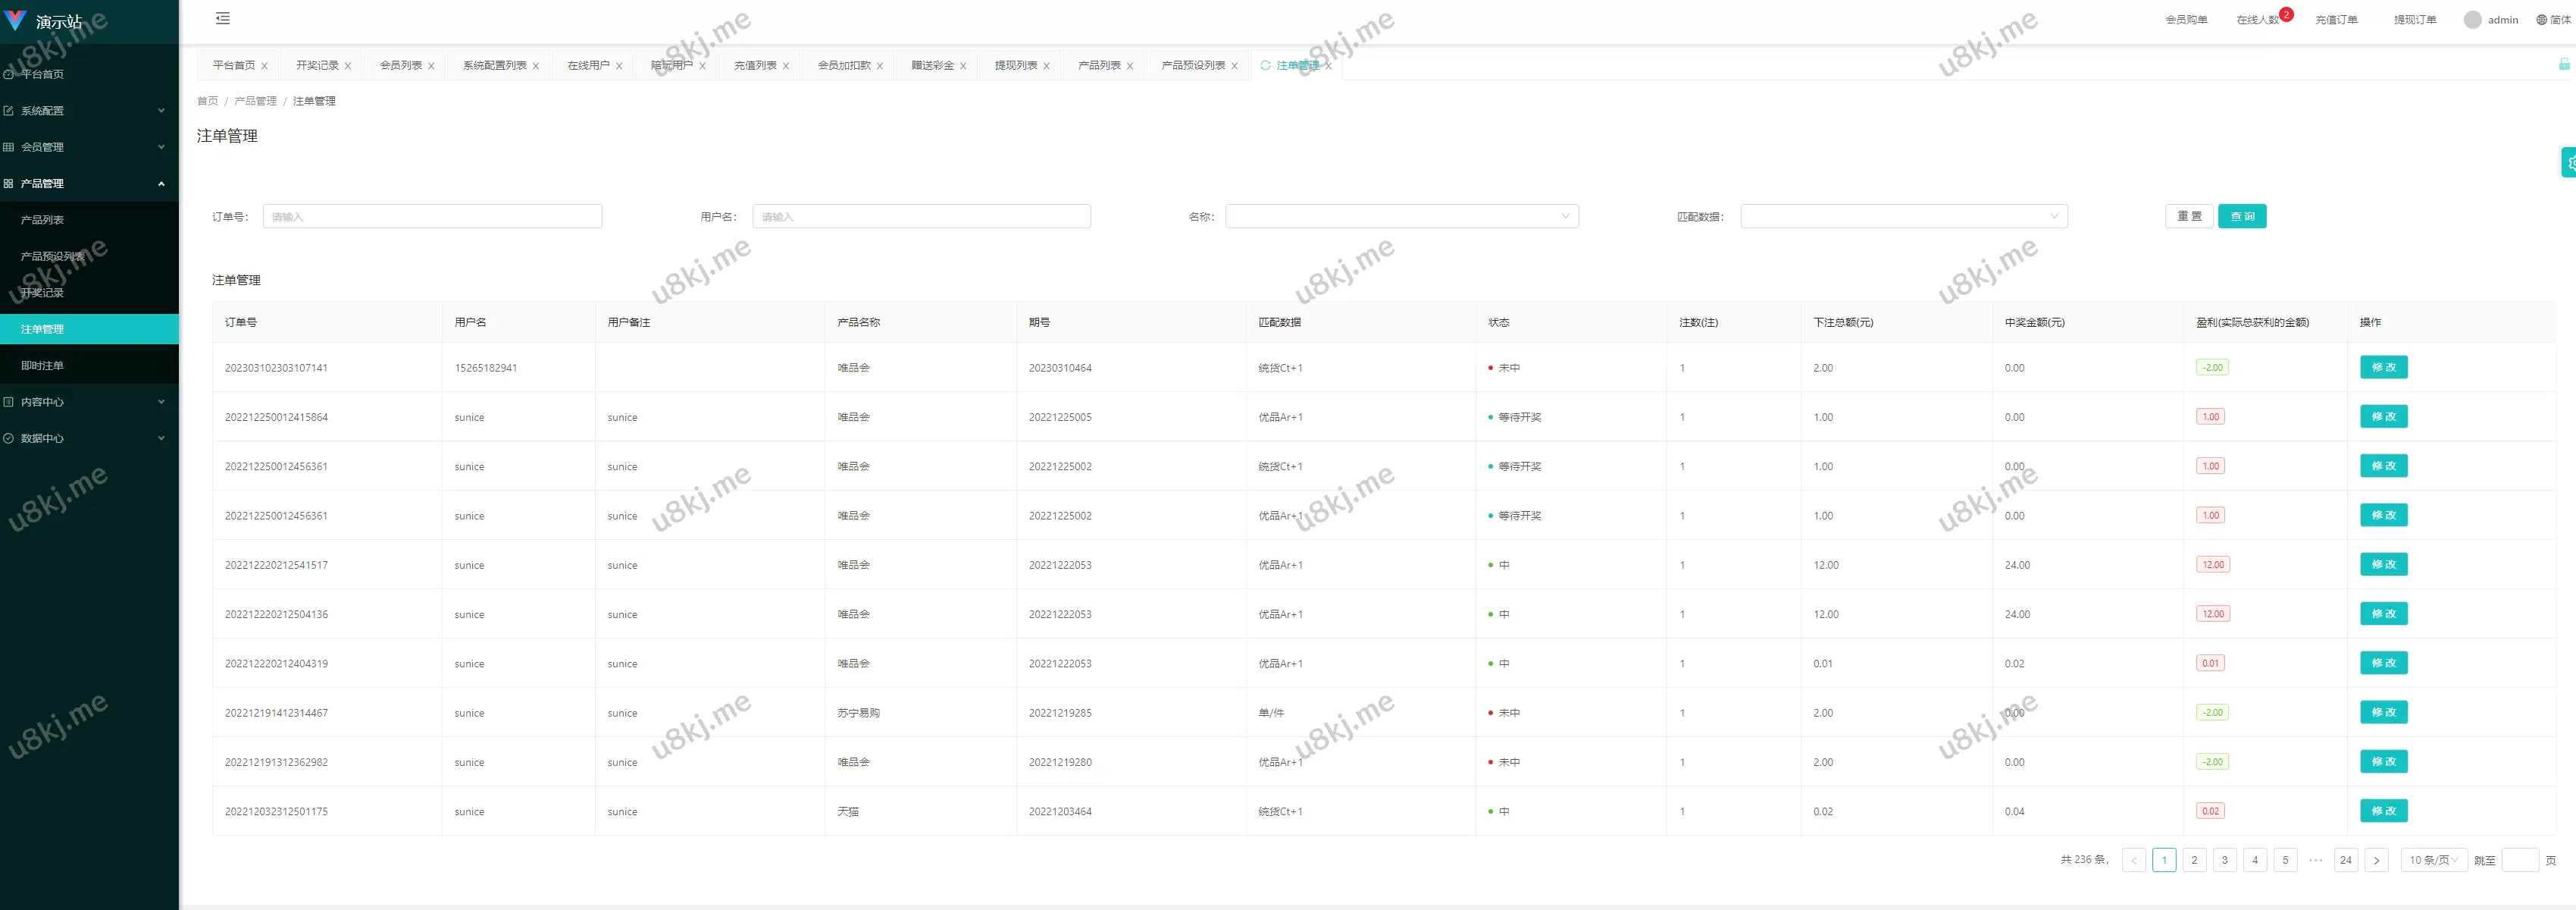Select the 数据中心 sidebar icon
2576x910 pixels.
(8, 438)
